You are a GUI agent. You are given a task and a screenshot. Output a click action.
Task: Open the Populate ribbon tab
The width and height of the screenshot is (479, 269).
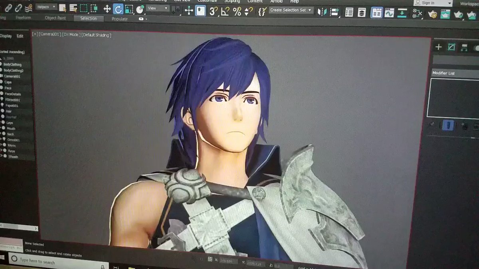(120, 19)
